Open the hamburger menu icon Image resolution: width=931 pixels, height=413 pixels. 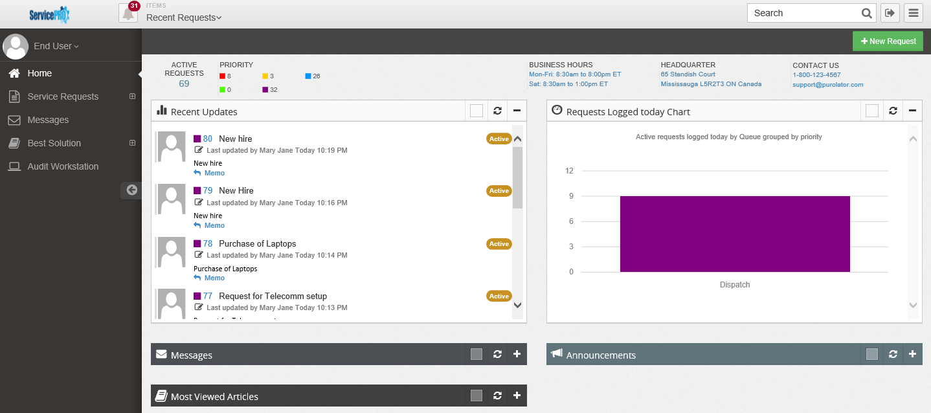913,12
